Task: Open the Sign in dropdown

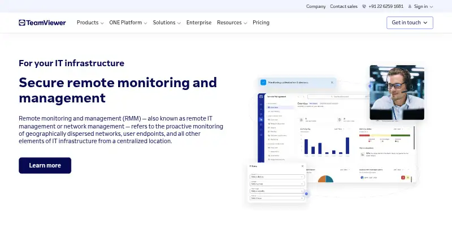Action: tap(423, 6)
